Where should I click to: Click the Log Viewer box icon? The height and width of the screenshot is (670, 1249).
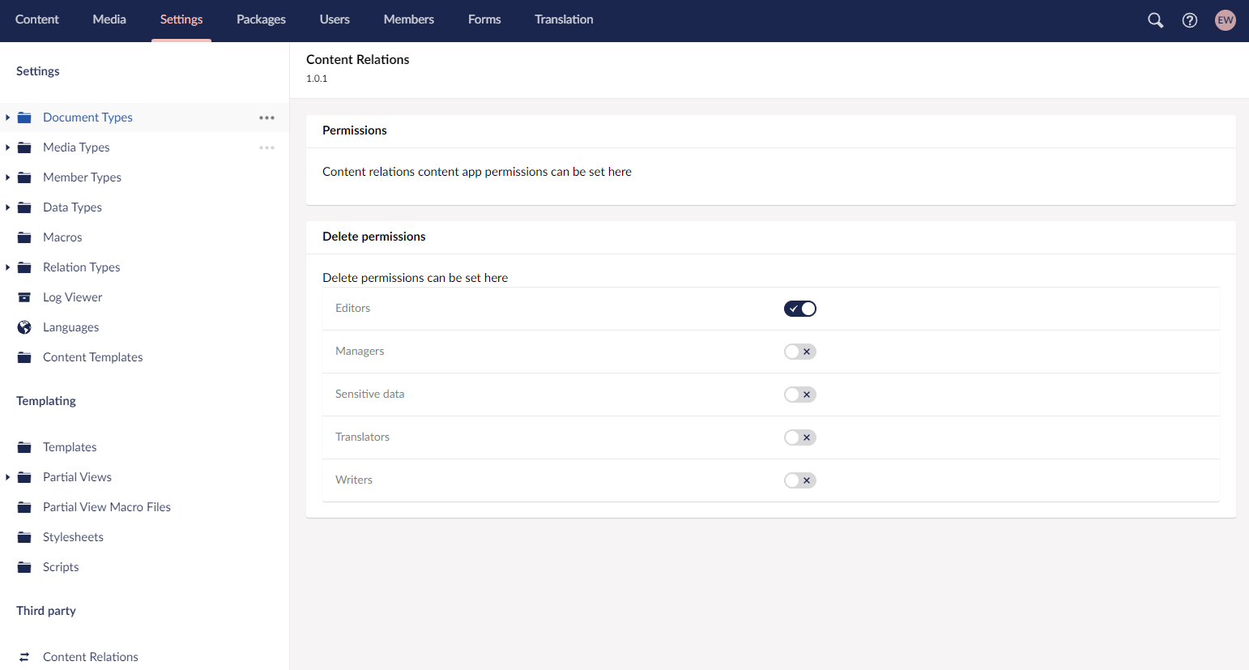coord(24,297)
